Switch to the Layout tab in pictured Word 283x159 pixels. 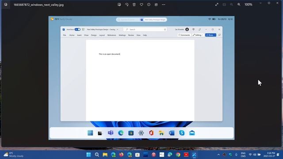102,35
